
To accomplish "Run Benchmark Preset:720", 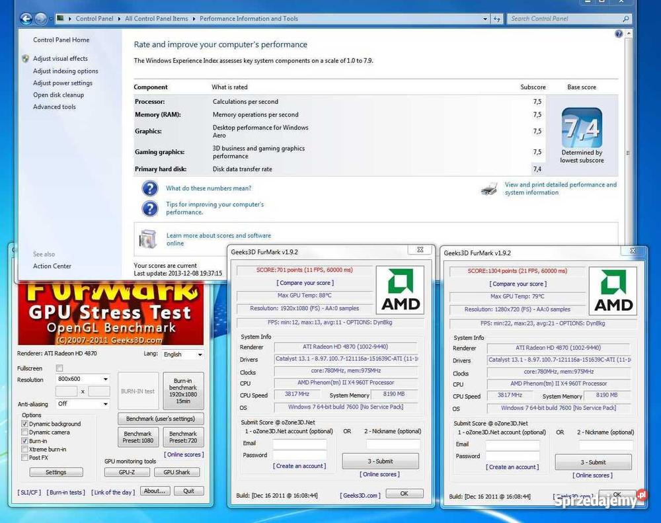I will [183, 437].
